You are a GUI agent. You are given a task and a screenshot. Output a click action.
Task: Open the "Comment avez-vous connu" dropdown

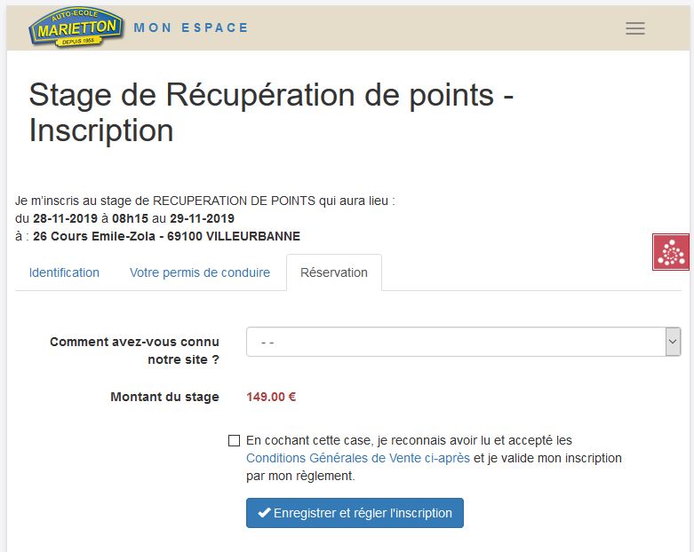454,342
